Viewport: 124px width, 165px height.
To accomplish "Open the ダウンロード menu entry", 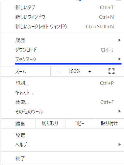I will 62,50.
